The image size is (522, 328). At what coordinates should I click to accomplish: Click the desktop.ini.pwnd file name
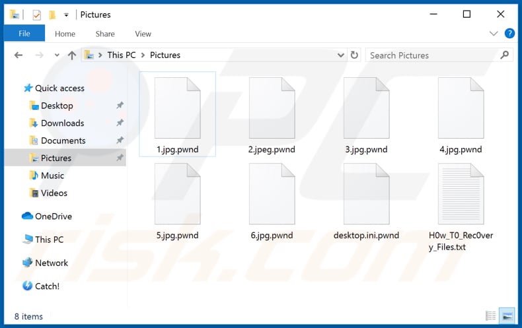(x=366, y=236)
